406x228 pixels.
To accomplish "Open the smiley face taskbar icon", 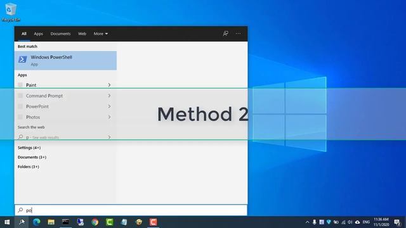I will click(139, 222).
